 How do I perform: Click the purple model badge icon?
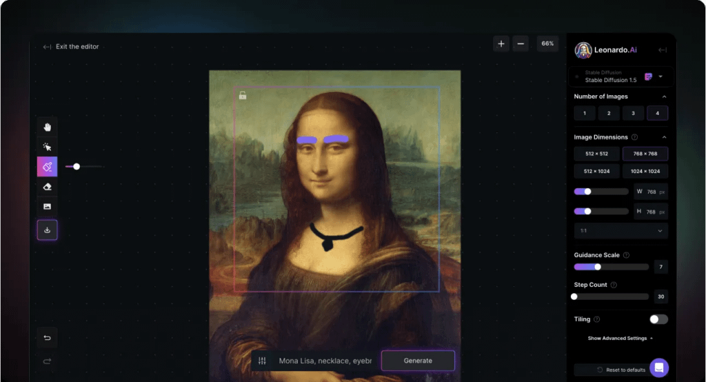click(648, 77)
